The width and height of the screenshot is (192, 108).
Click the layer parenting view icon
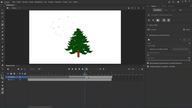pyautogui.click(x=22, y=69)
